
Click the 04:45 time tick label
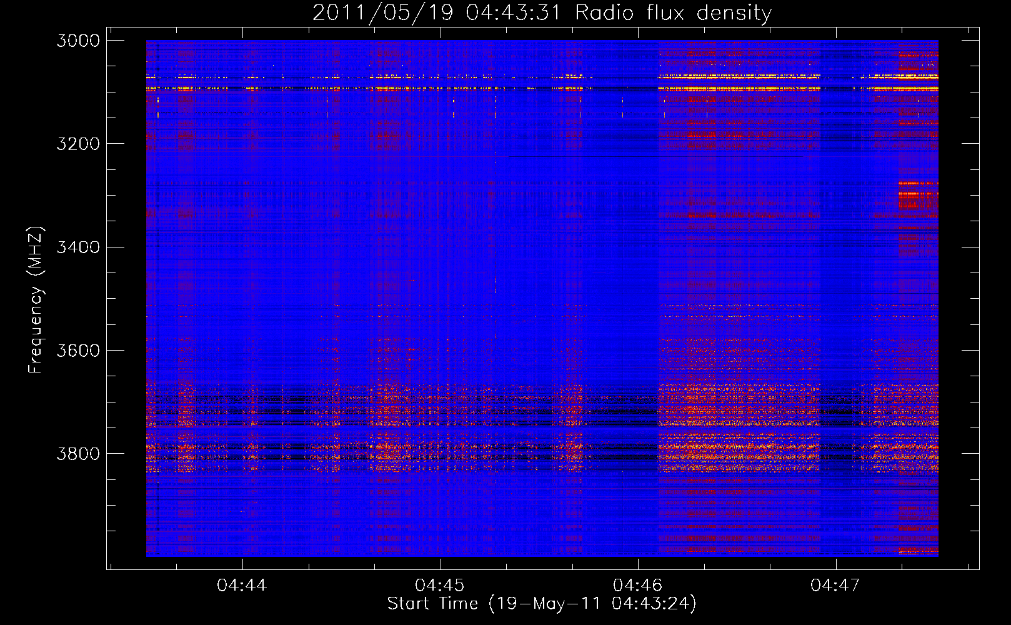click(x=440, y=585)
